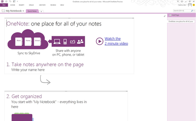Image resolution: width=196 pixels, height=121 pixels.
Task: Click the purple cloud SkyDrive graphic
Action: (x=28, y=39)
